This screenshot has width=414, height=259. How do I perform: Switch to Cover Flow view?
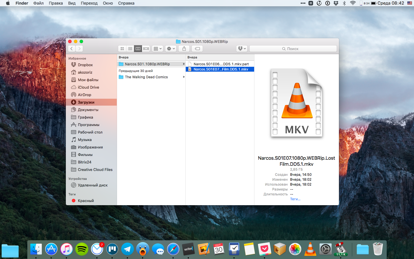(x=146, y=49)
